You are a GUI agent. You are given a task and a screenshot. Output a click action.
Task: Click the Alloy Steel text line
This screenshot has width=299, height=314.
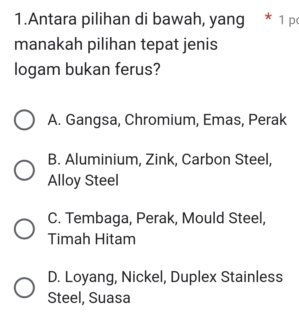pos(83,180)
